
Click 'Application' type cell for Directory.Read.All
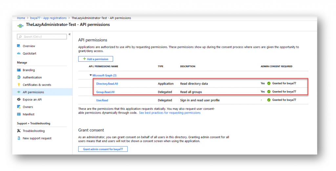point(166,84)
